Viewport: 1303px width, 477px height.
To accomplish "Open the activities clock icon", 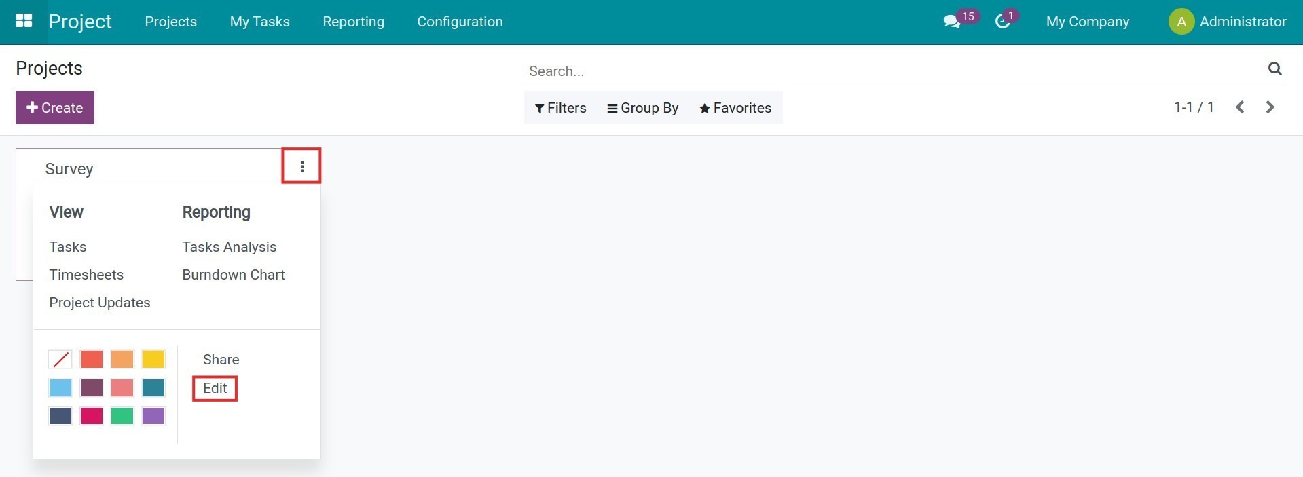I will (1002, 22).
